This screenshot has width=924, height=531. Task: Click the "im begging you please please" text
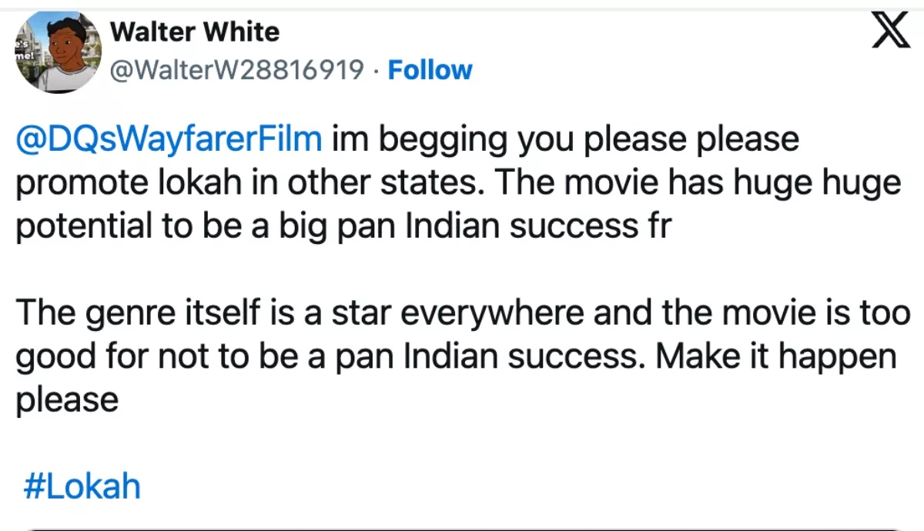pyautogui.click(x=565, y=140)
